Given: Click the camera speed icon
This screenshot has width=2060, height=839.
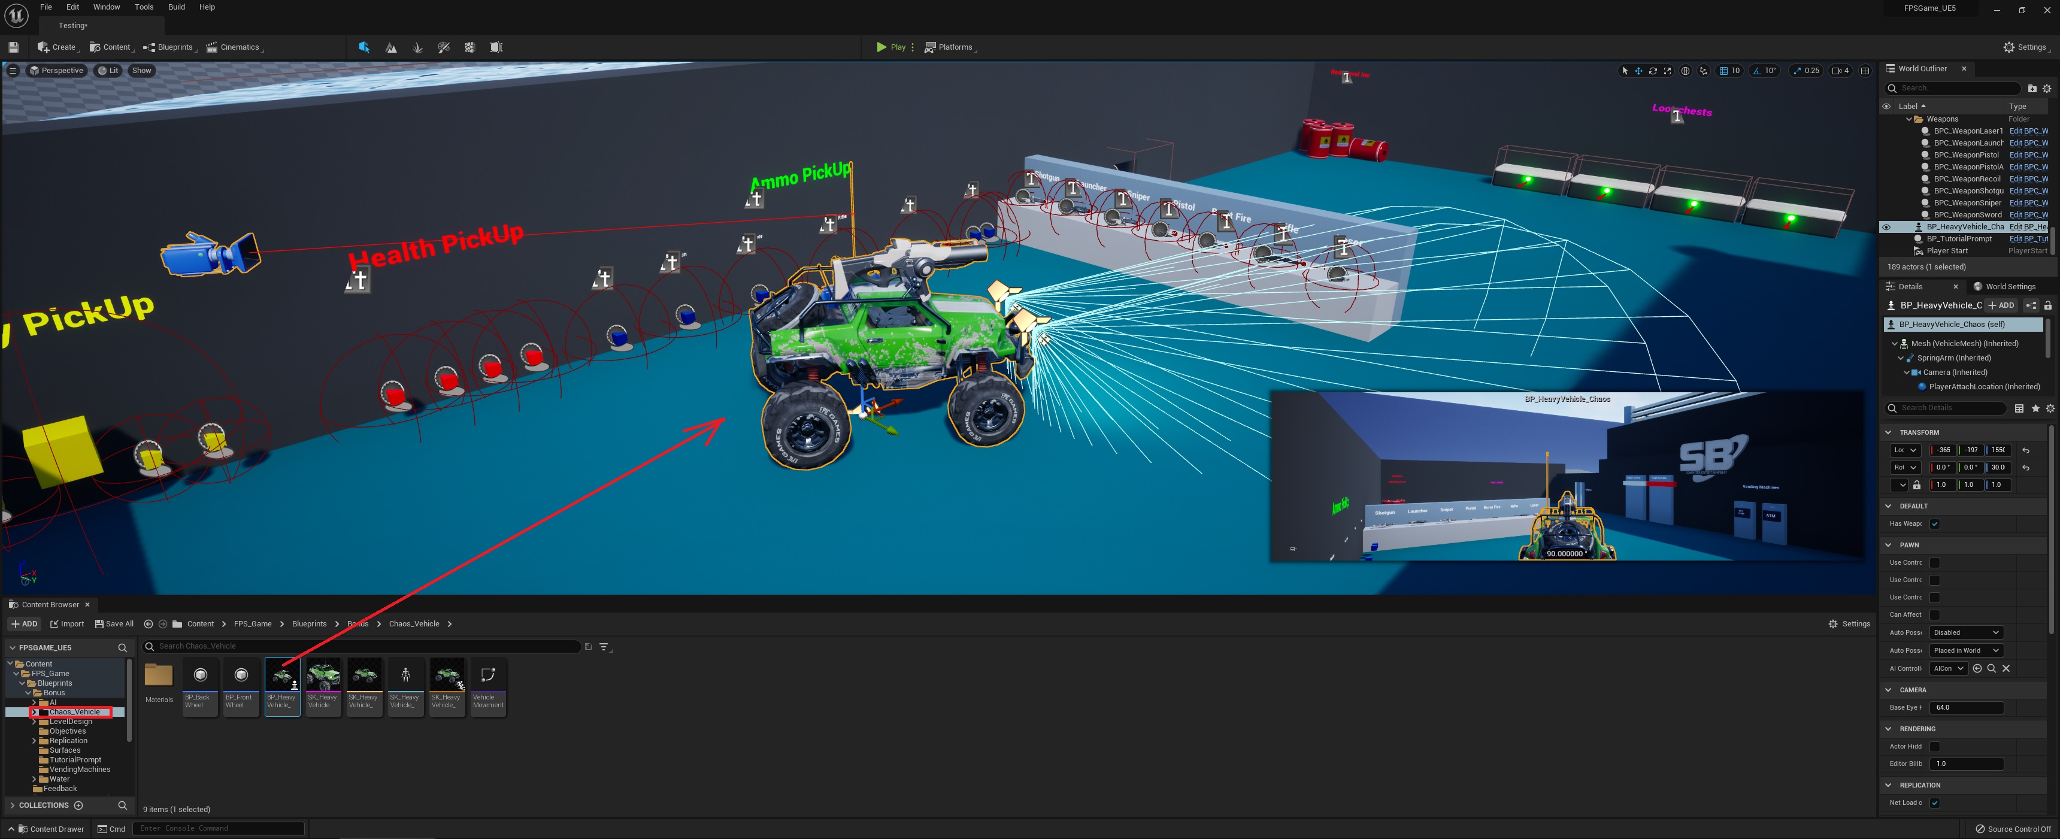Looking at the screenshot, I should click(1837, 71).
